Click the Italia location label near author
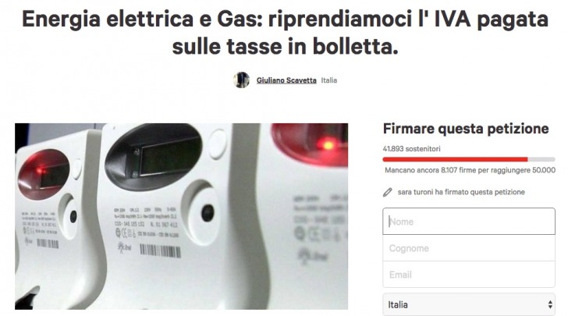 (329, 80)
